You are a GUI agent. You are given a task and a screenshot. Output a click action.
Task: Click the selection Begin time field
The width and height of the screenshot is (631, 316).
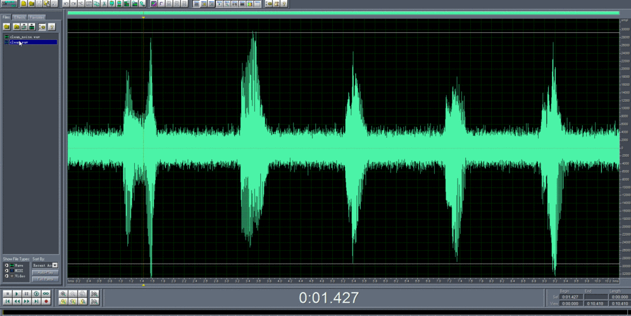[570, 296]
